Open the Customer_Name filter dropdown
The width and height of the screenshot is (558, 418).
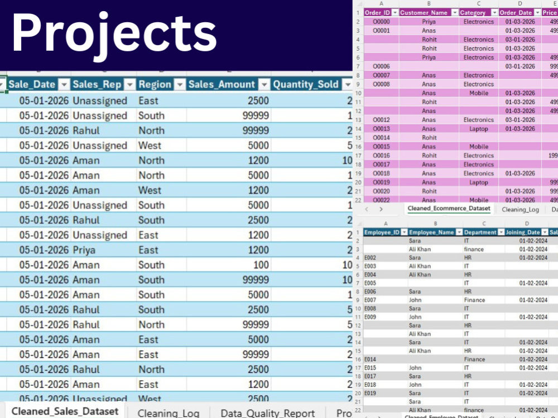click(454, 12)
